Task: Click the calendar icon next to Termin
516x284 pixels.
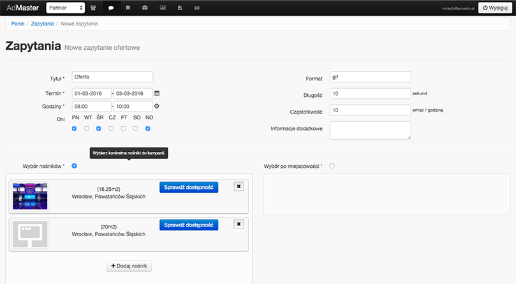Action: click(x=157, y=93)
